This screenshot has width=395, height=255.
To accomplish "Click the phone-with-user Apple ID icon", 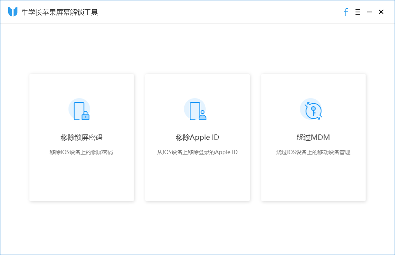I will pos(196,110).
